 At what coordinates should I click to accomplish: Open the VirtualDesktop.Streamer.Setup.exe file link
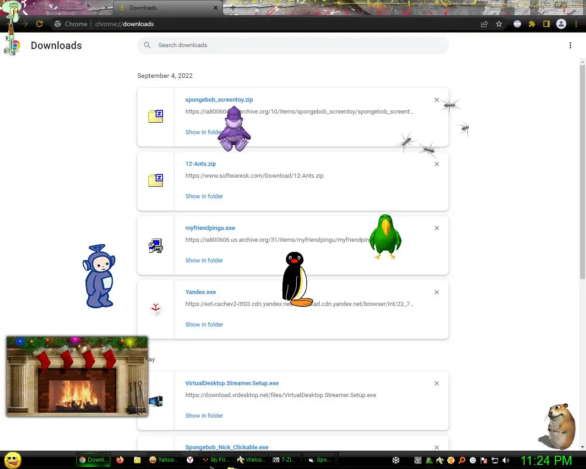pos(232,383)
